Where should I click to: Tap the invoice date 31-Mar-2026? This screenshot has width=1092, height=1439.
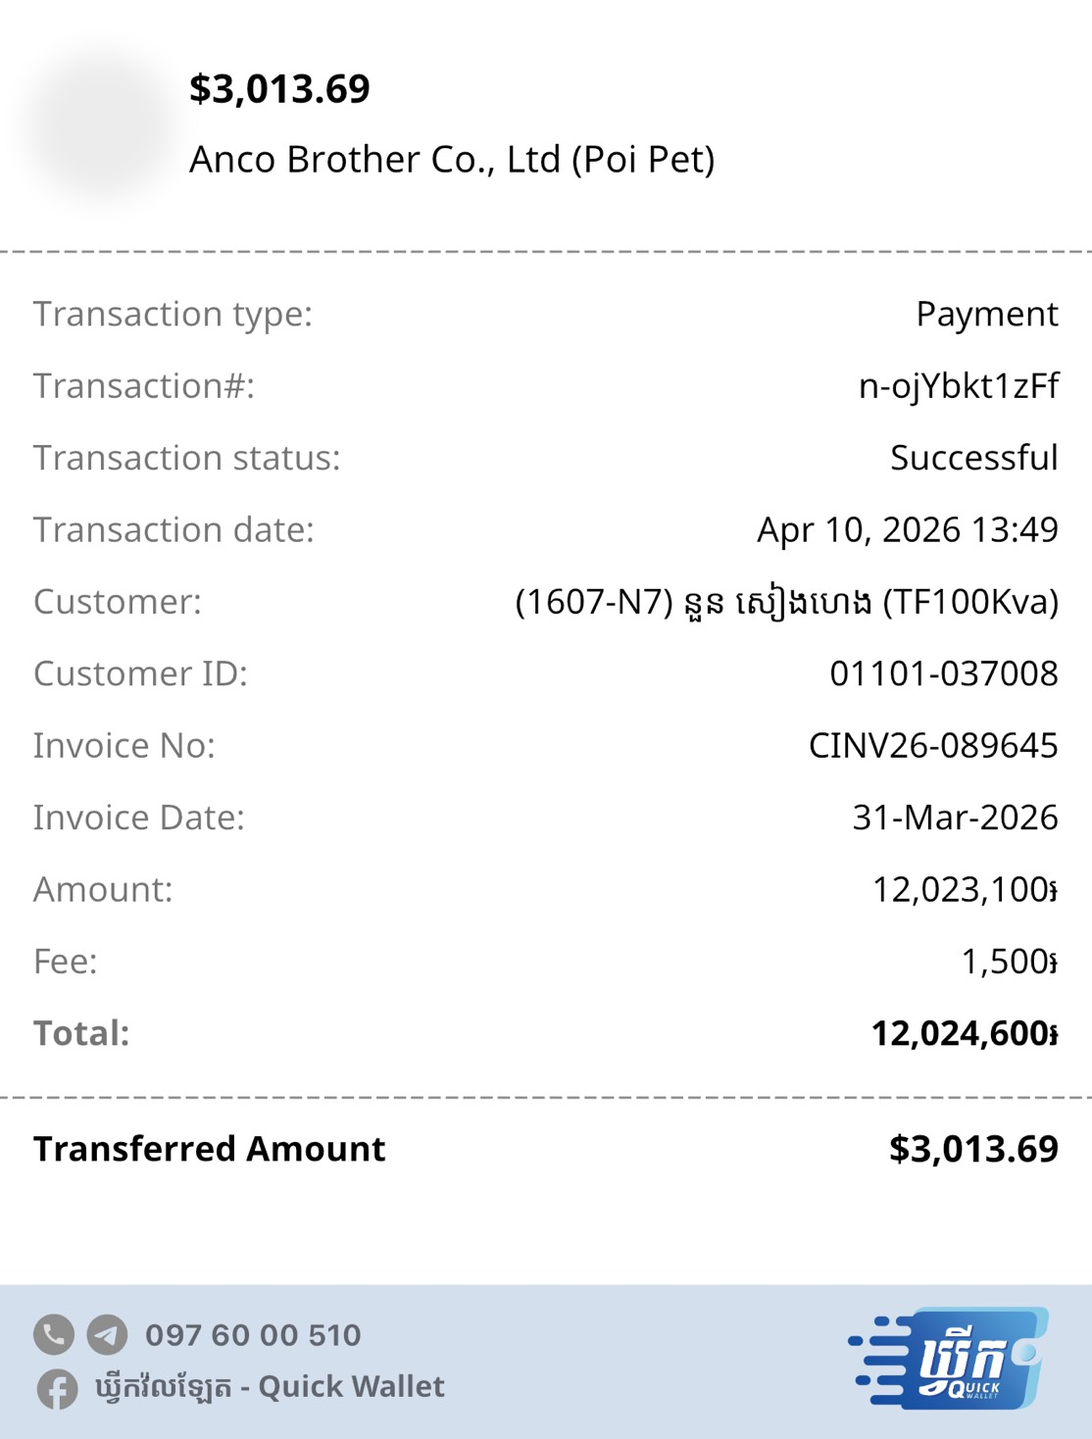(x=955, y=818)
